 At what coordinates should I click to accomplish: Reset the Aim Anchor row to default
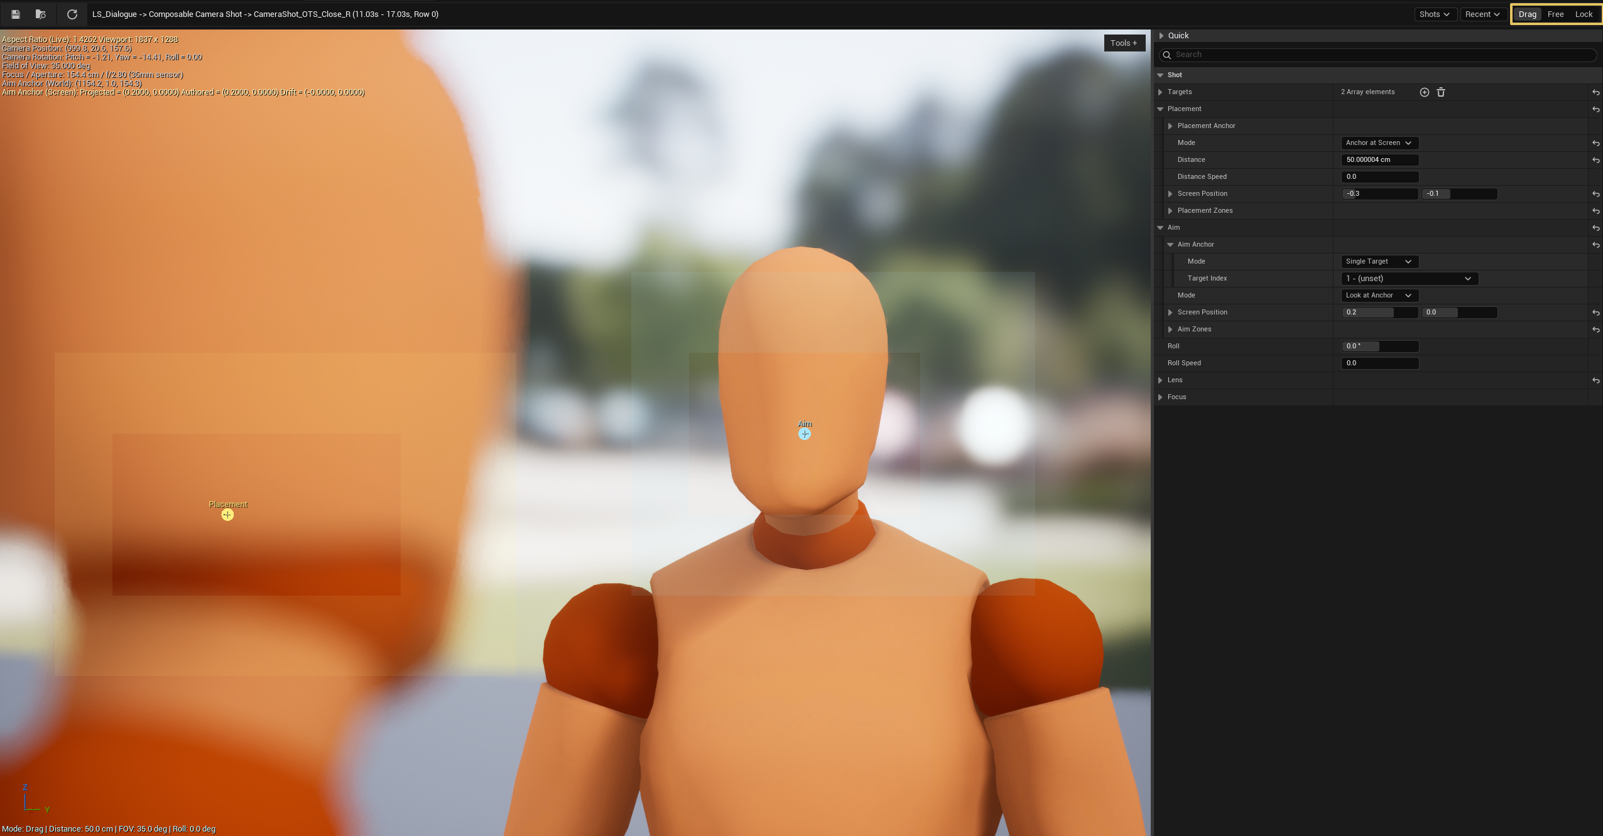(1595, 245)
